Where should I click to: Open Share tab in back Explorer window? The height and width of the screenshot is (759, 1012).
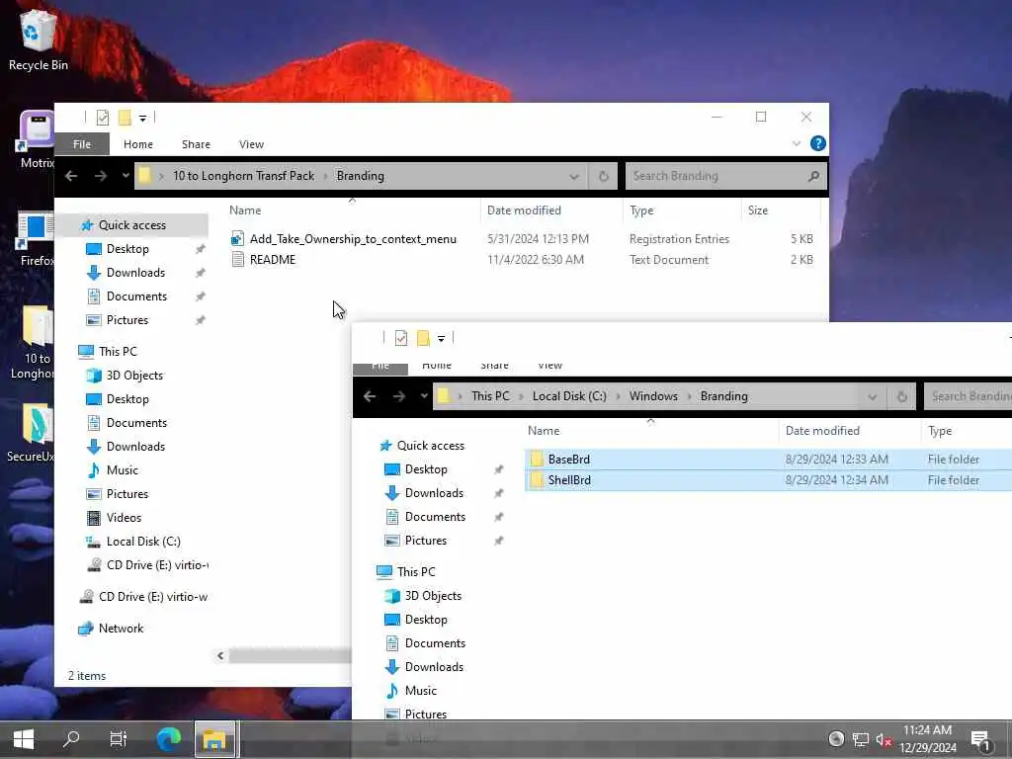(x=196, y=144)
